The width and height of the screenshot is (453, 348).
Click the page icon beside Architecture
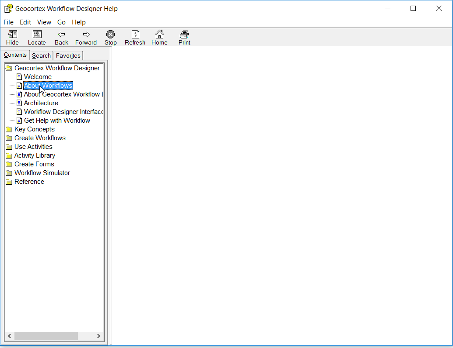[19, 103]
